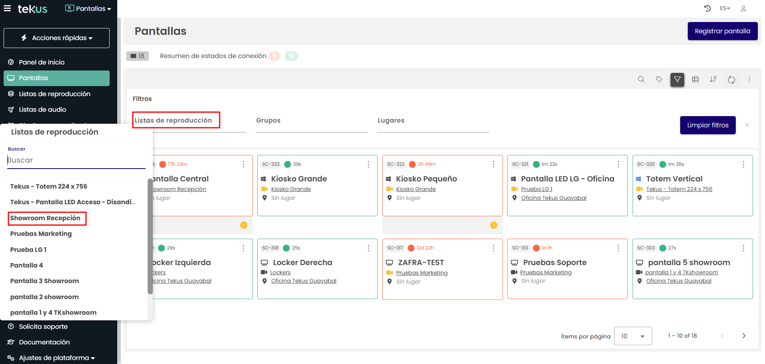Open the sort order icon

point(713,79)
